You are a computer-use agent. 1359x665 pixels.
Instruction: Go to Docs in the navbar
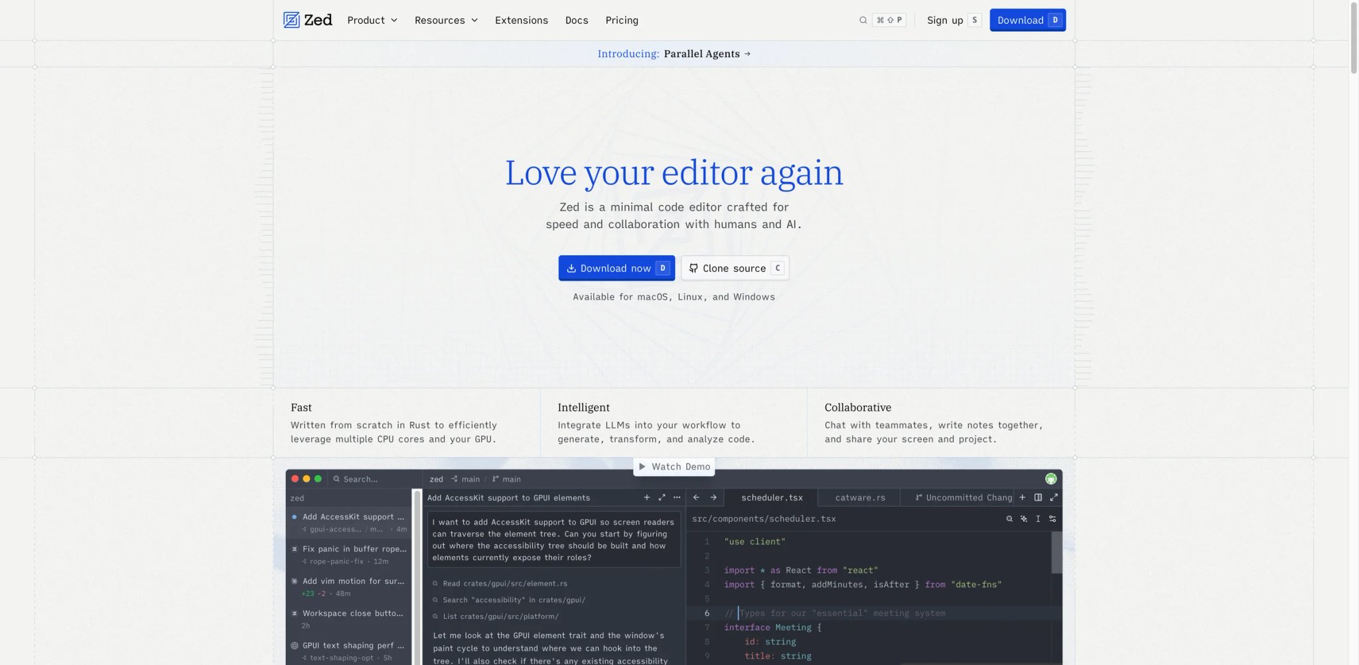click(x=577, y=20)
